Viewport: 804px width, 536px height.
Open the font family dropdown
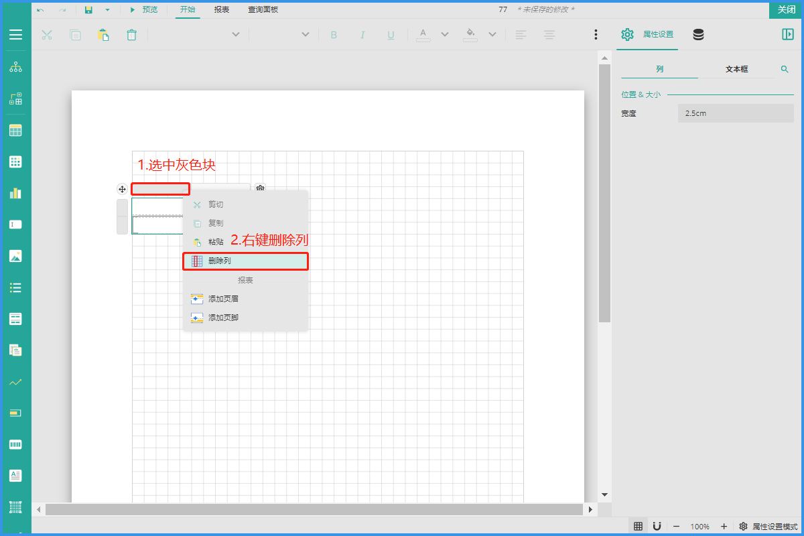pos(235,35)
